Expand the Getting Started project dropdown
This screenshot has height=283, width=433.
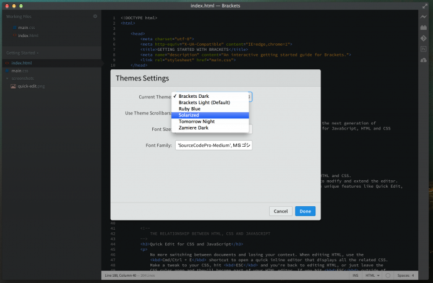point(22,53)
